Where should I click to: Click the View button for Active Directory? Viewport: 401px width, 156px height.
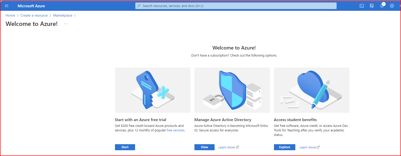pyautogui.click(x=205, y=147)
